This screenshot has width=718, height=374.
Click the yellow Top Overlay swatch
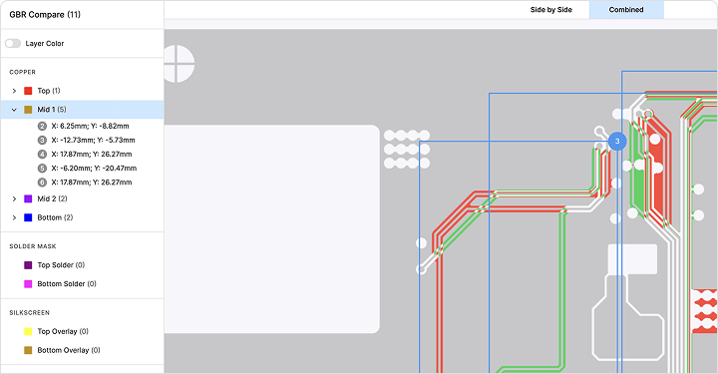click(28, 331)
